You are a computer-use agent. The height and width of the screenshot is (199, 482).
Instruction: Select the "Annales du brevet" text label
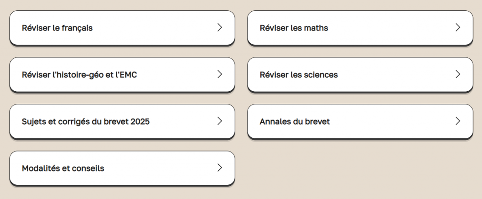(x=295, y=122)
